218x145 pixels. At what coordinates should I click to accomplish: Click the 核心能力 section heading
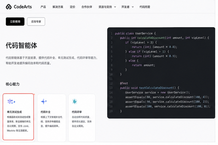(x=12, y=84)
